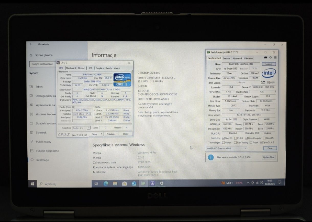Switch to SPD tab in CPU-Z
Image resolution: width=312 pixels, height=222 pixels.
tap(91, 68)
